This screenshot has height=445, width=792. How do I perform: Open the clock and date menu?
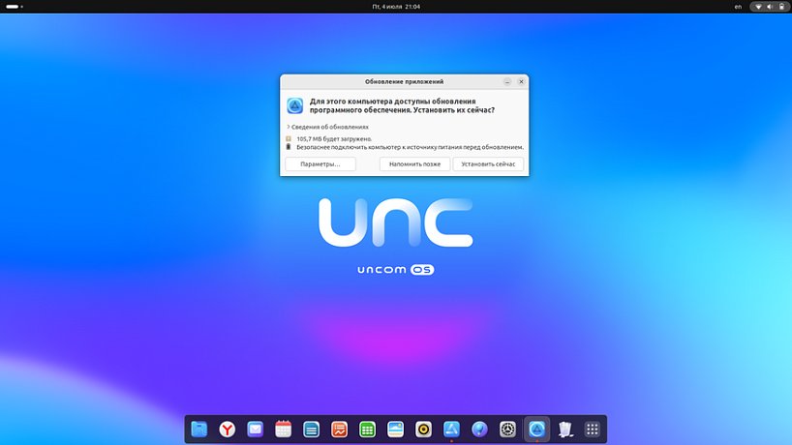[x=396, y=7]
